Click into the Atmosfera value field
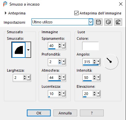This screenshot has height=120, width=126. pos(53,78)
